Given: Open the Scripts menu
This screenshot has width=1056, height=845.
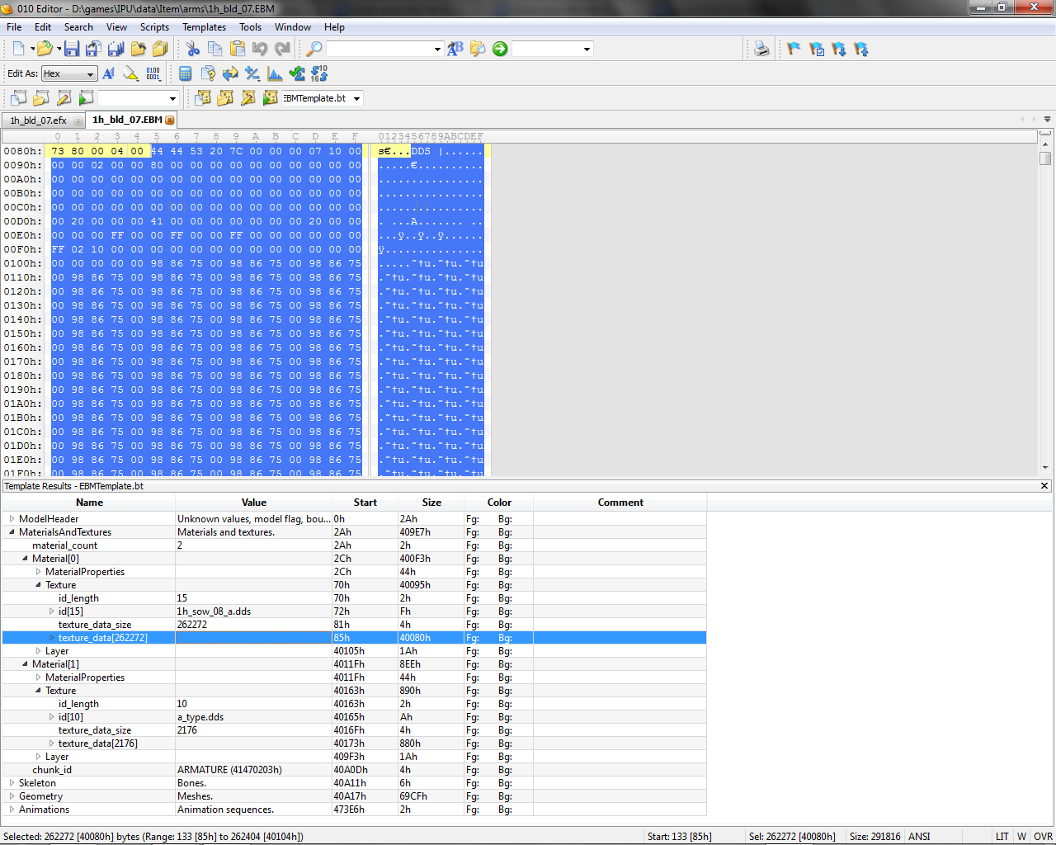Looking at the screenshot, I should click(x=154, y=27).
